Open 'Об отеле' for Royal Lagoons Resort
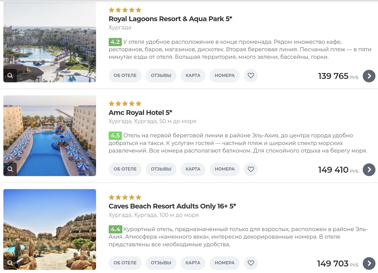 point(125,75)
